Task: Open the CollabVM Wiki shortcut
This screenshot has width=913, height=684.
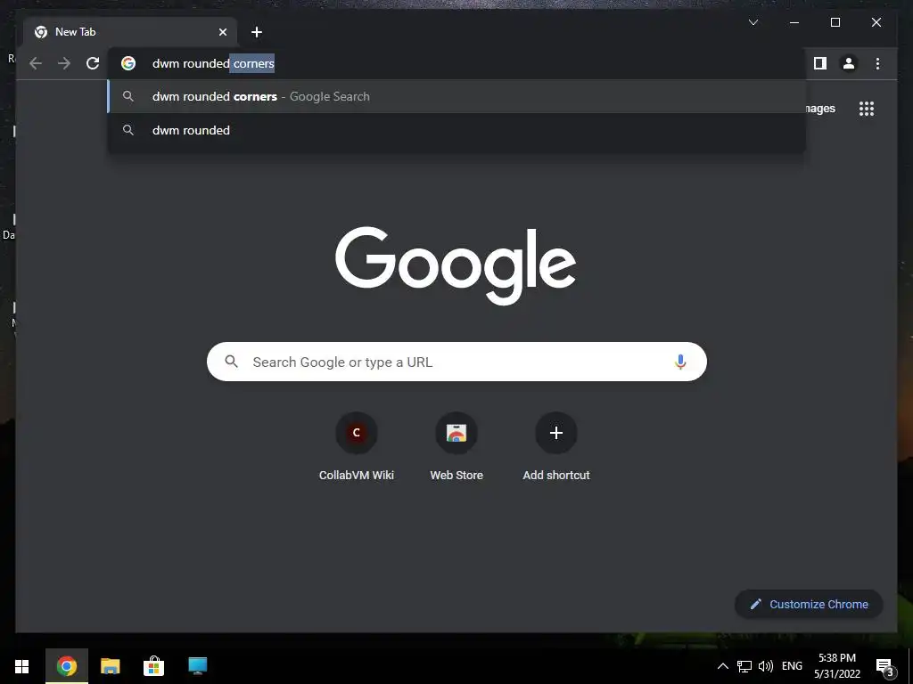Action: tap(357, 447)
